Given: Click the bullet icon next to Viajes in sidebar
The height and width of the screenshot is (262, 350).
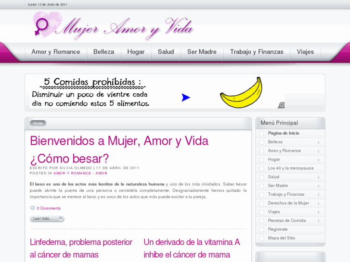Looking at the screenshot, I should pos(261,212).
